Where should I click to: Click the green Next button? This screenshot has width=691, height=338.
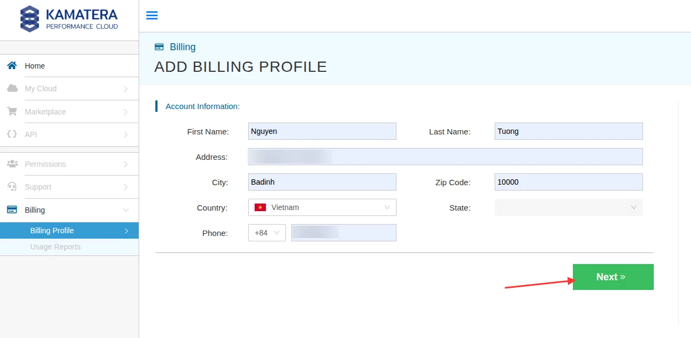click(x=613, y=277)
